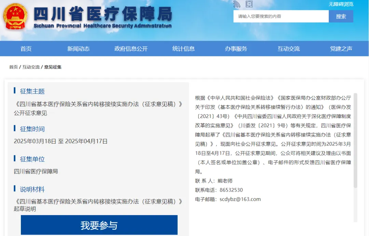Open the 互动交流 navigation tab
This screenshot has width=369, height=236.
pyautogui.click(x=288, y=49)
